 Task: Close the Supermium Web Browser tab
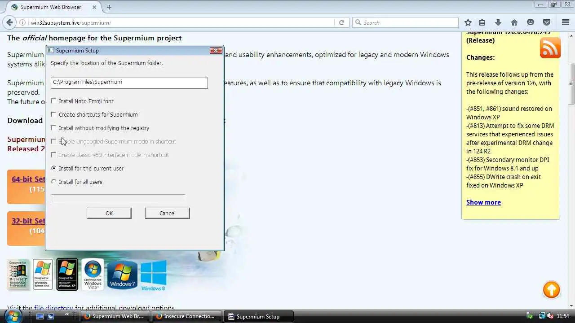tap(95, 7)
